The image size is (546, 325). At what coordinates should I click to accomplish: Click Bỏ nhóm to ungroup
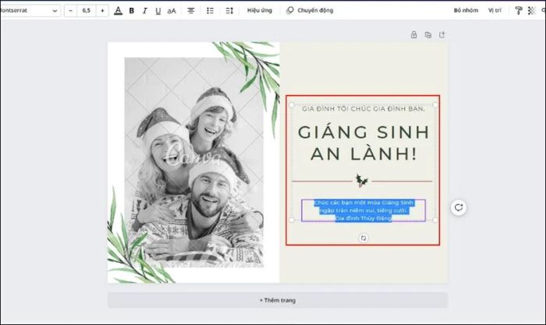pyautogui.click(x=466, y=10)
